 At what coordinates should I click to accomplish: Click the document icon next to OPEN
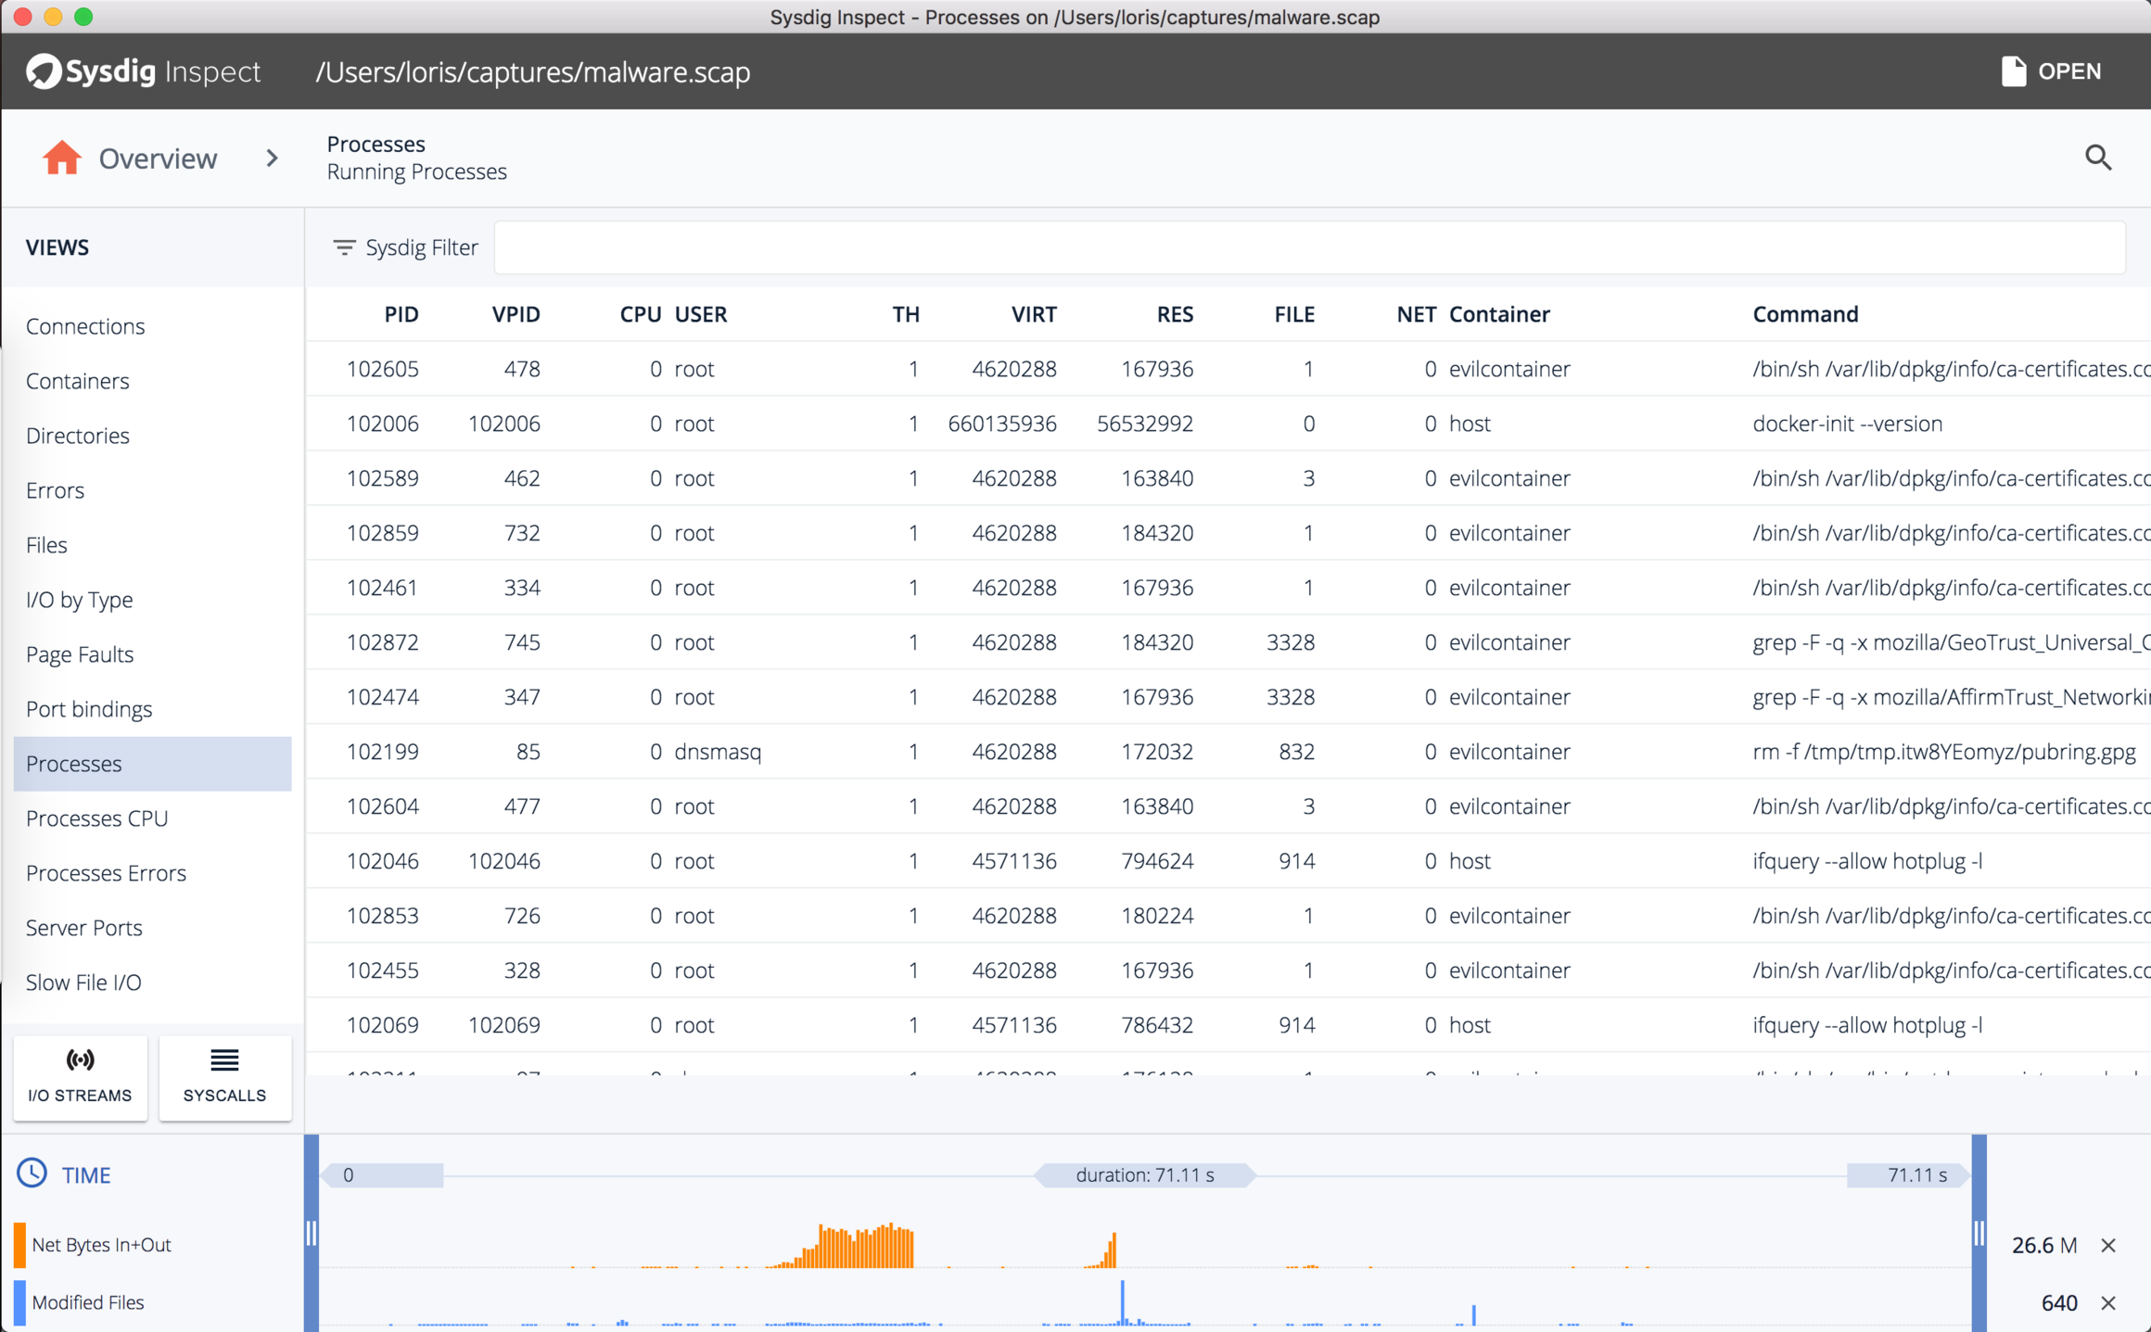pyautogui.click(x=2014, y=70)
